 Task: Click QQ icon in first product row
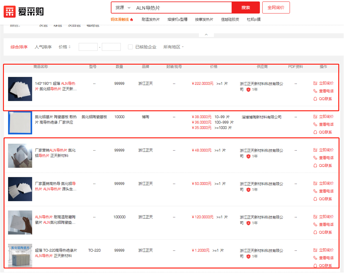pos(315,99)
